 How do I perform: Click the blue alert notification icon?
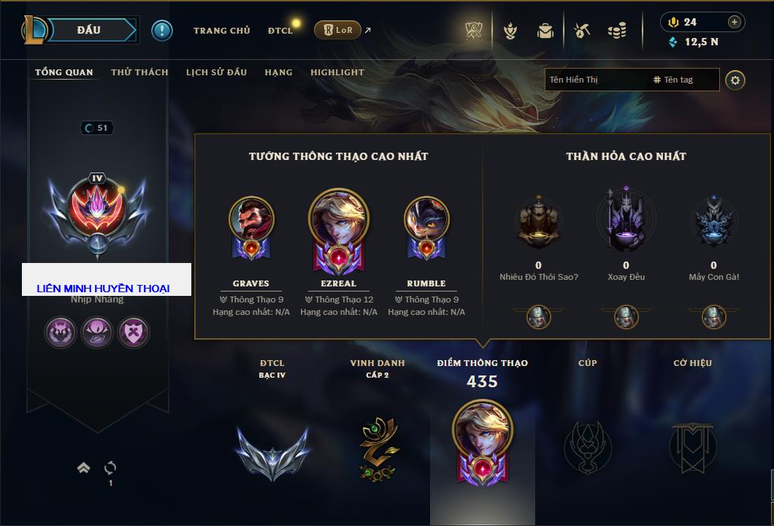pos(162,31)
